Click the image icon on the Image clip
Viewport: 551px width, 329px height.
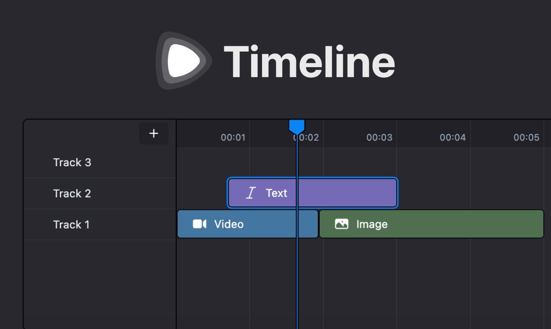click(341, 224)
